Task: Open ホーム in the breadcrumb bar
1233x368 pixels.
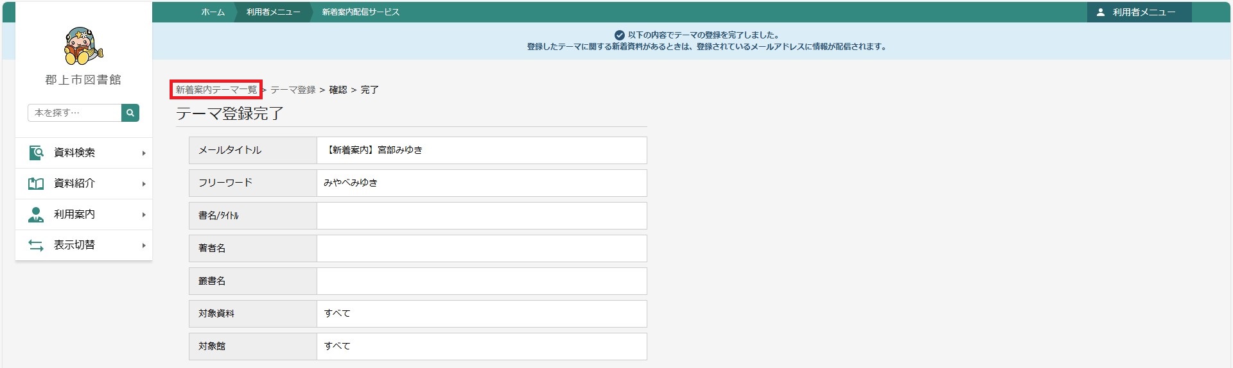Action: pyautogui.click(x=213, y=12)
